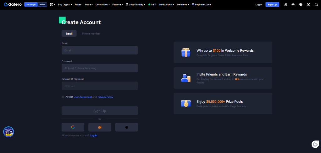Expand the Buy Crypto dropdown
Screen dimensions: 321x153
pos(65,4)
